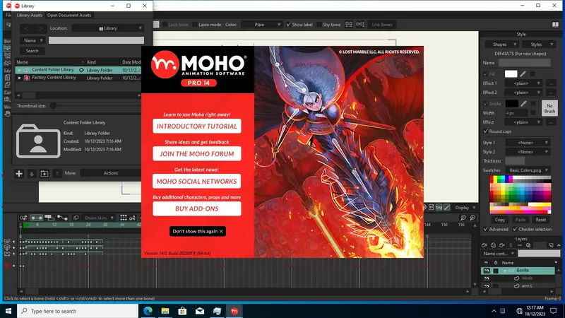Open the Styles dropdown in Style panel
This screenshot has width=565, height=318.
(540, 45)
